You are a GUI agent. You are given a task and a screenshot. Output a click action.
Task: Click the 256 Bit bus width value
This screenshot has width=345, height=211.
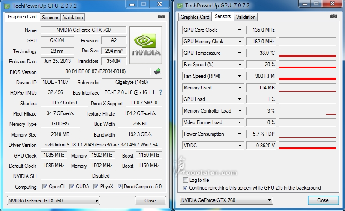[140, 124]
